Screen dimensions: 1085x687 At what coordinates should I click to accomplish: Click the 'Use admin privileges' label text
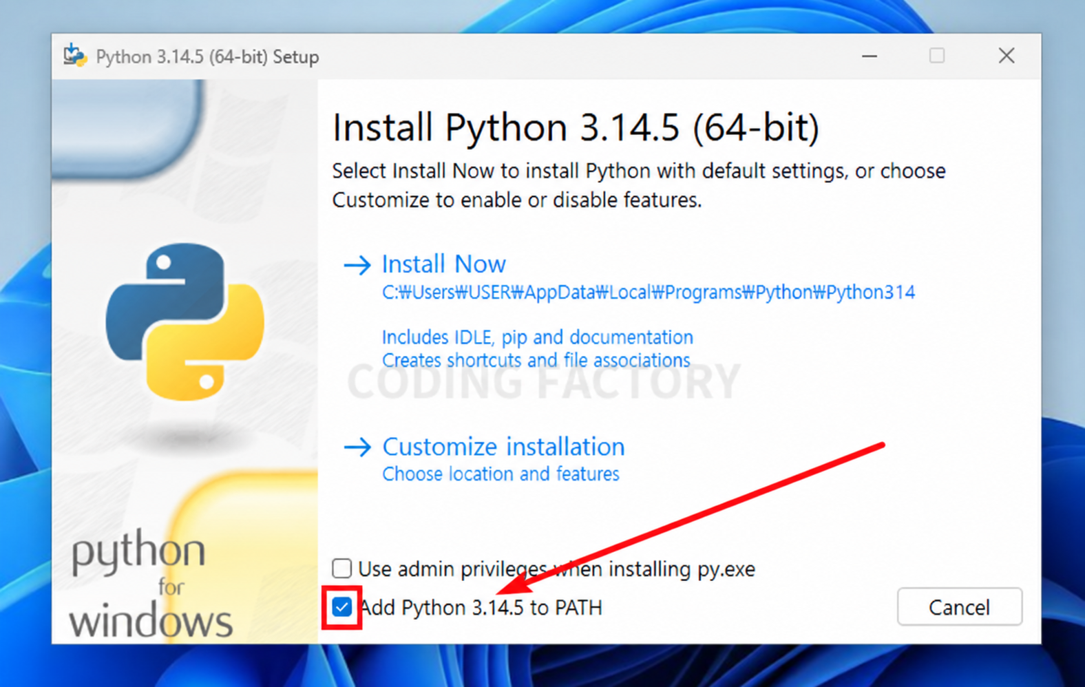point(557,569)
